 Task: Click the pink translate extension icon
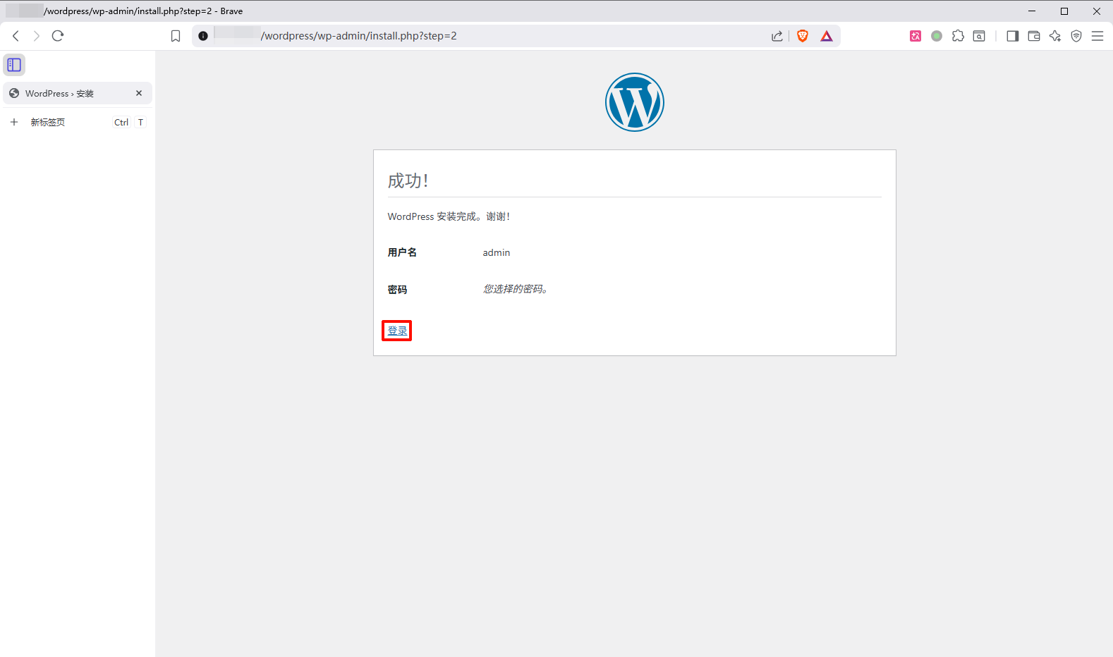(x=916, y=36)
